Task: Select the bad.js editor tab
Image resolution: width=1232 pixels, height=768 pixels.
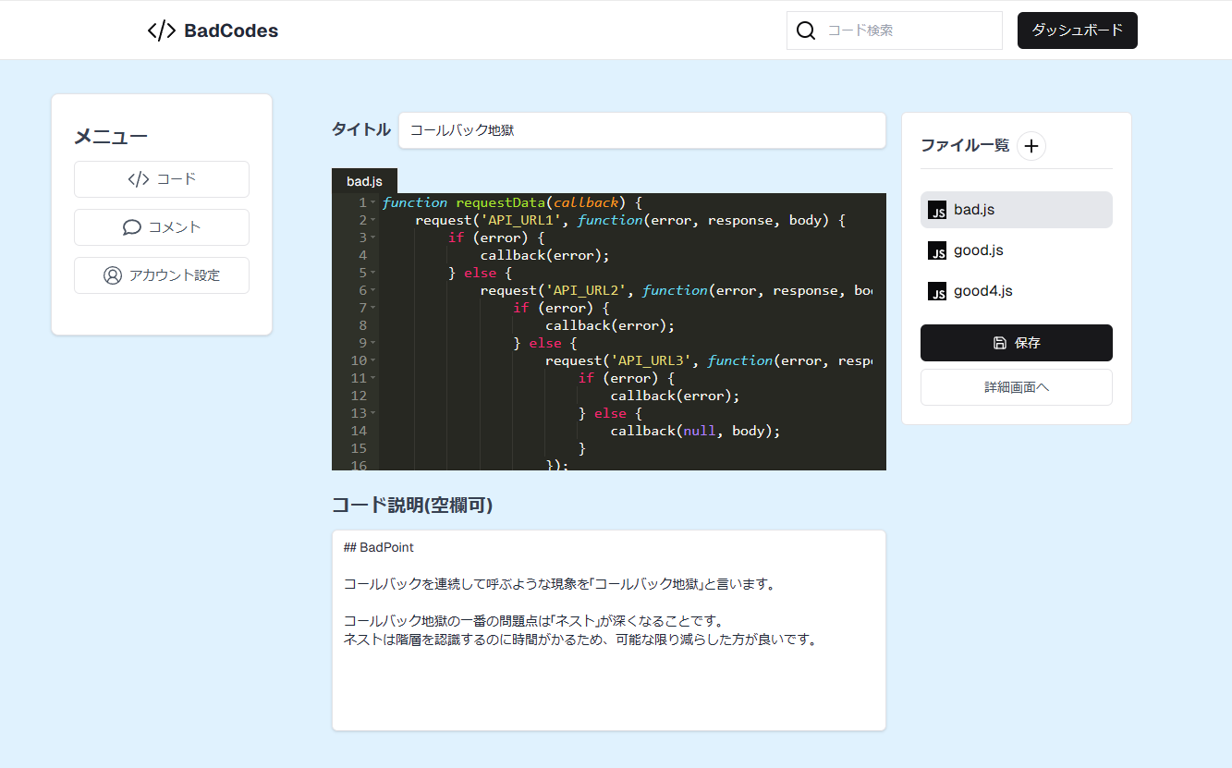Action: [364, 181]
